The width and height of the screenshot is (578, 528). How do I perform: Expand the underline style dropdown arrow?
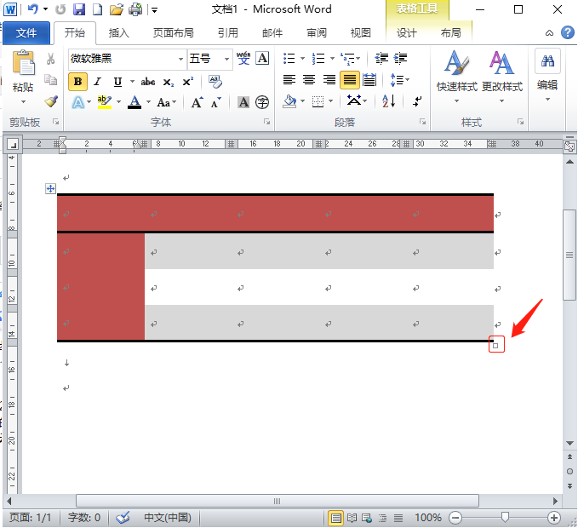click(x=132, y=82)
